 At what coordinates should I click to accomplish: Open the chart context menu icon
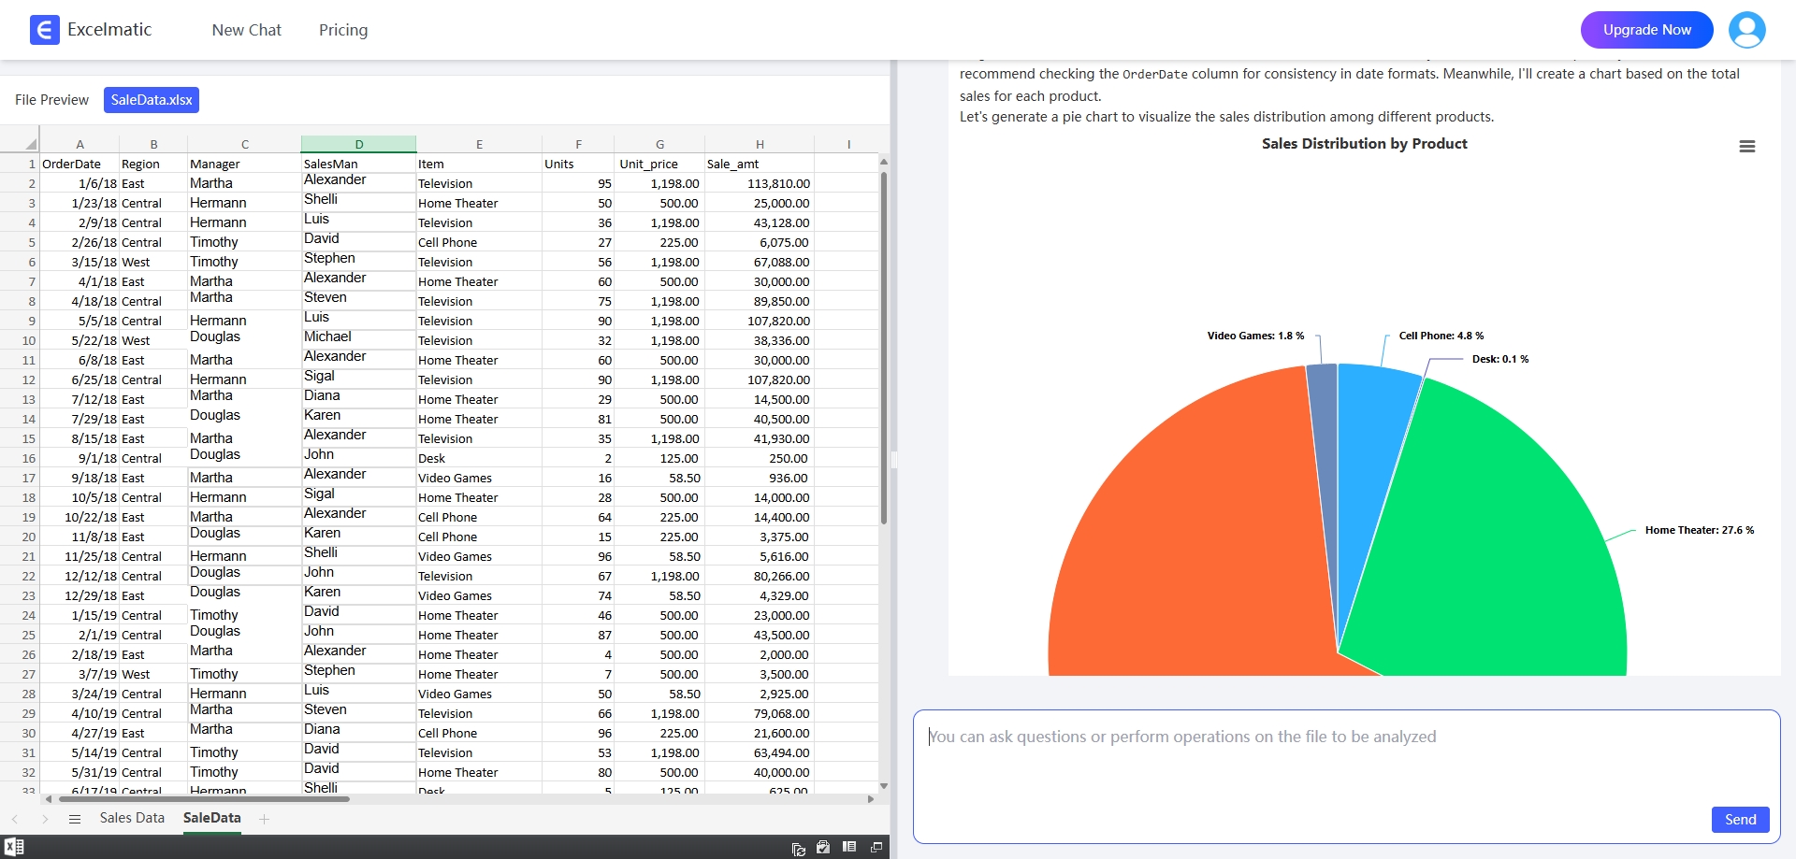click(x=1746, y=147)
